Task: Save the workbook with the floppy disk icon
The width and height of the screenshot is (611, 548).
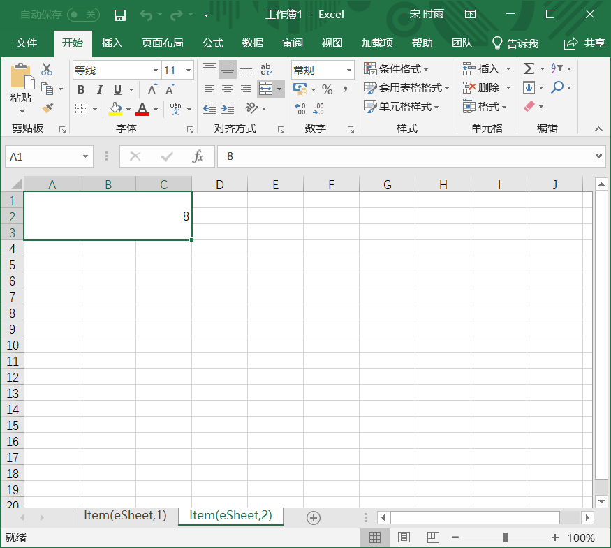Action: 119,15
